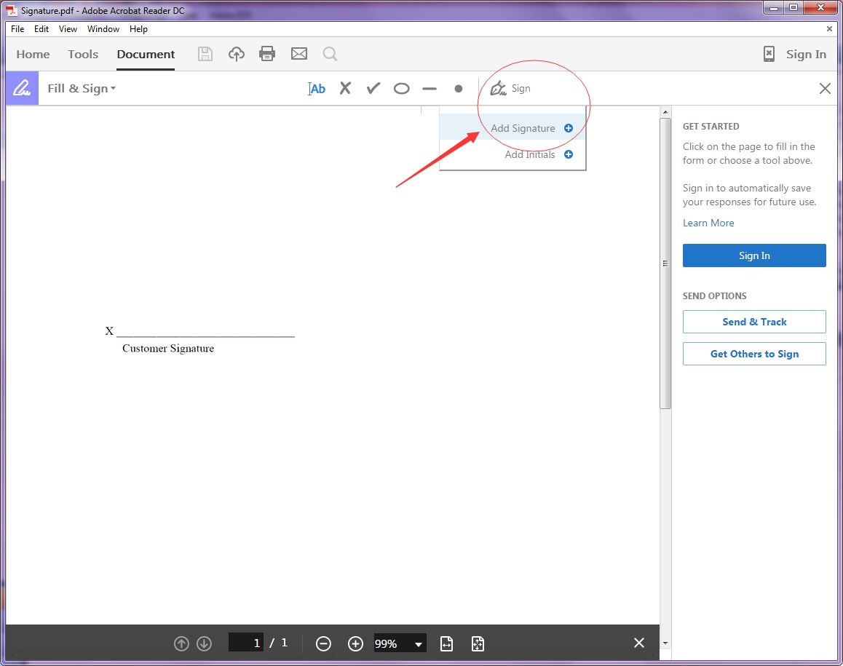
Task: Open the Help menu
Action: point(138,29)
